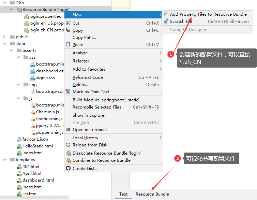Click the Add Property Files icon

(166, 14)
